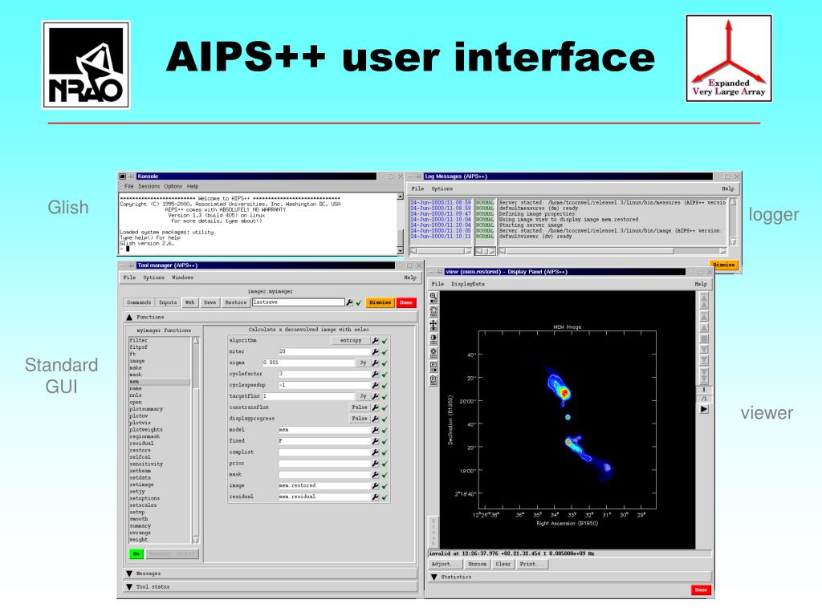This screenshot has height=616, width=822.
Task: Click the Dismiss button in Log Messages window
Action: coord(723,265)
